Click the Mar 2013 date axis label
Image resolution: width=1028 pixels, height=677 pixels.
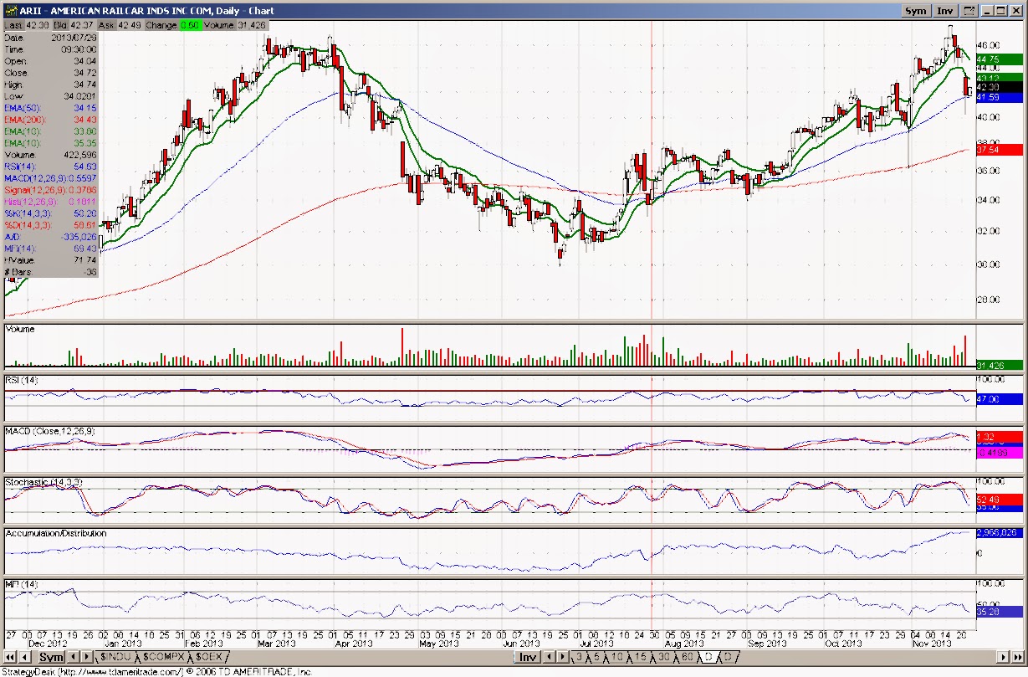point(278,644)
